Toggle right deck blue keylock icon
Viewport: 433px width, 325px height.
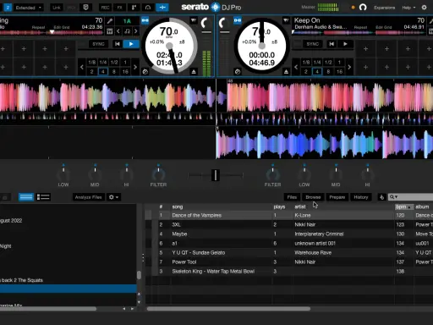238,20
